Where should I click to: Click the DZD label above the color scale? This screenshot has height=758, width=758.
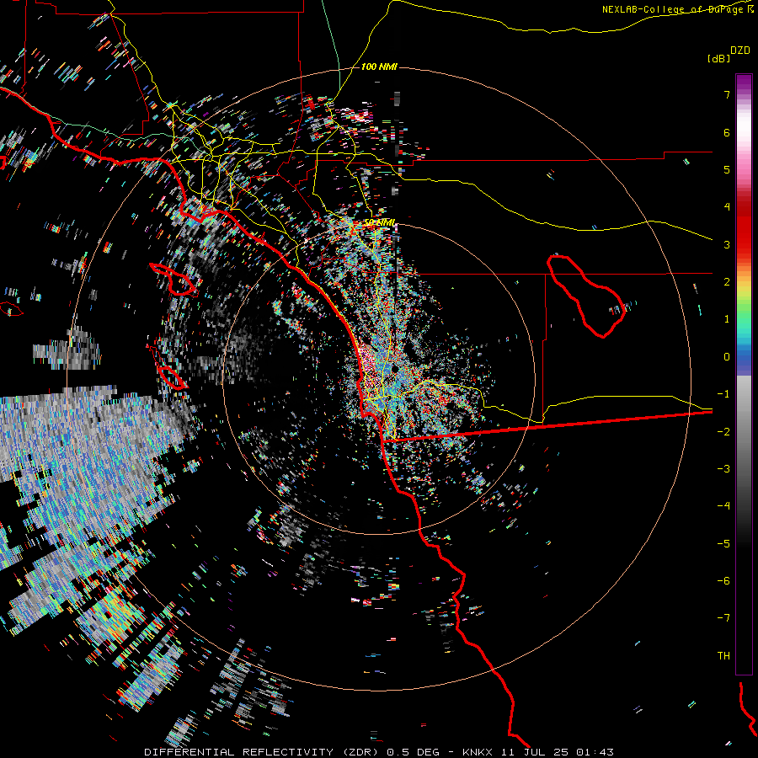pos(740,51)
